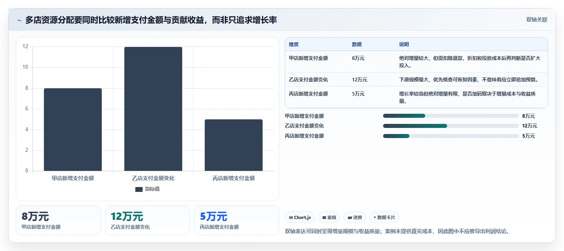
Task: Click the 甲店新增支付金额 bar in chart
Action: pyautogui.click(x=73, y=130)
